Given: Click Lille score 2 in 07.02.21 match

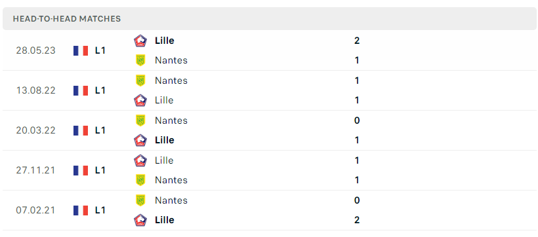Looking at the screenshot, I should pos(357,220).
